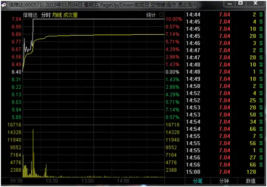Click the app icon in the title bar
Screen dimensions: 267x187
4,5
